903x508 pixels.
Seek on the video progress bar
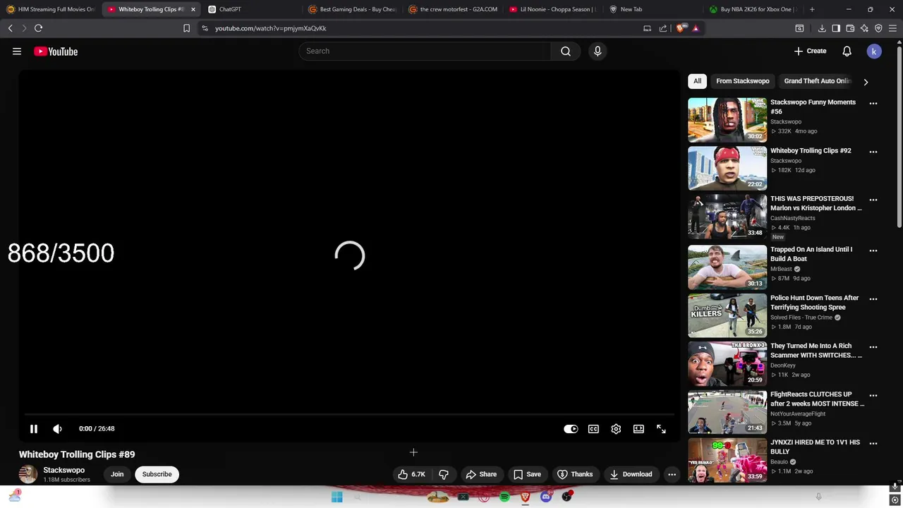pos(349,414)
